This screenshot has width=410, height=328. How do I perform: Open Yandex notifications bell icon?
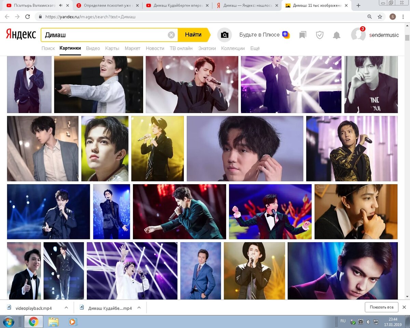pos(337,35)
